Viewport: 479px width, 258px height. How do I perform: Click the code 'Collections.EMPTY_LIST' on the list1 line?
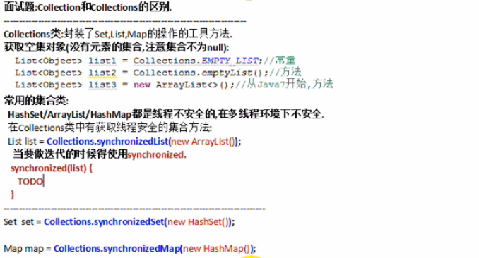(196, 61)
